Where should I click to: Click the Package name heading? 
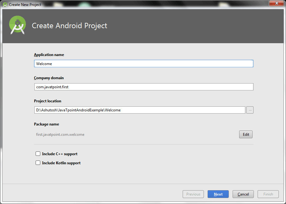47,124
